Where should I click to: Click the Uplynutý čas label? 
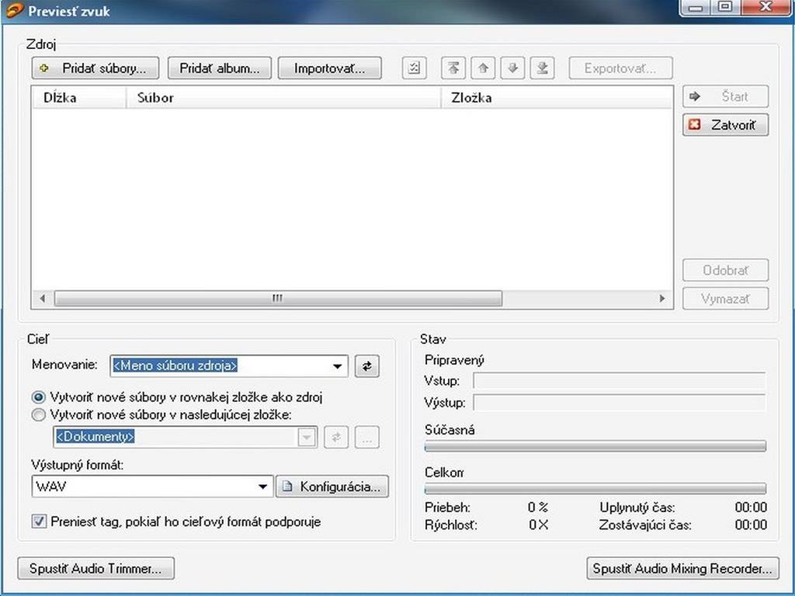[637, 508]
